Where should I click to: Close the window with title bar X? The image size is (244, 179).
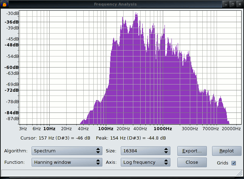coord(239,5)
